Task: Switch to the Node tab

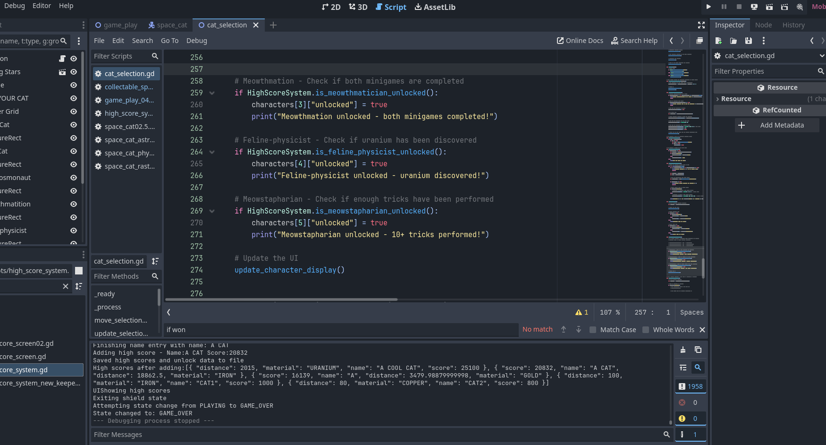Action: [x=763, y=25]
